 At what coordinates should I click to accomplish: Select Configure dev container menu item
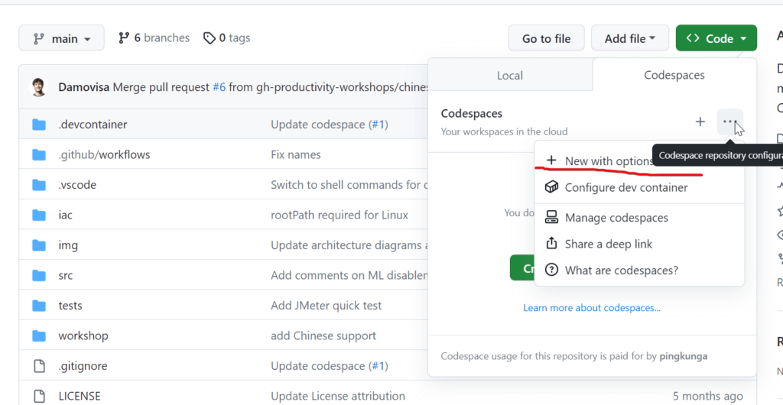[x=639, y=187]
